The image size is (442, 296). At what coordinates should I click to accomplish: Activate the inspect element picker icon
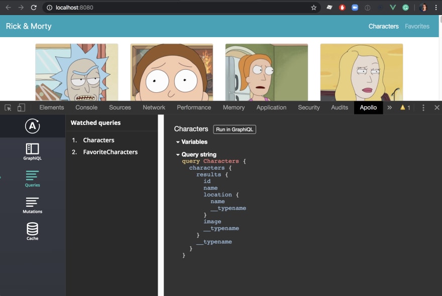(x=8, y=107)
